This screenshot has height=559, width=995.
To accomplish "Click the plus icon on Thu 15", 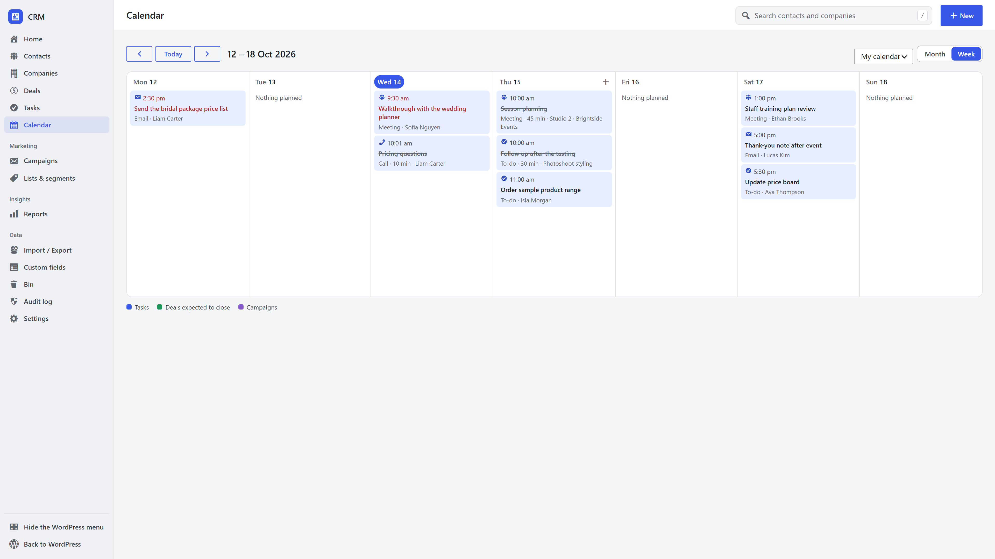I will 605,82.
